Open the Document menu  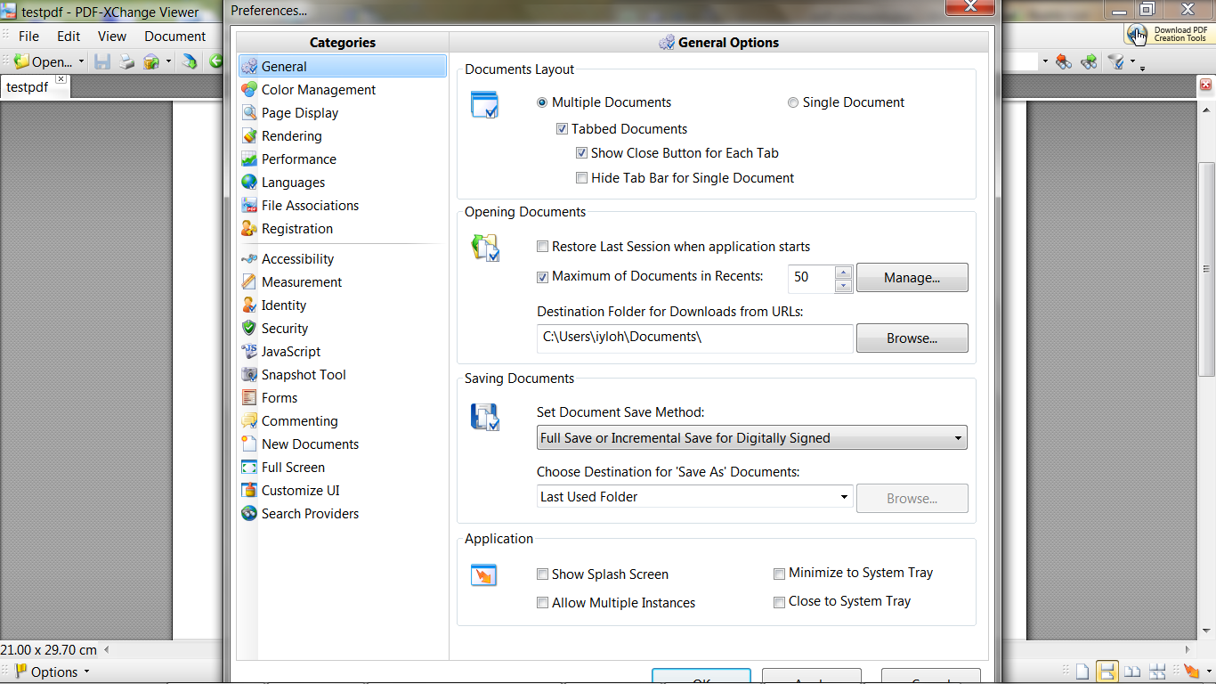click(175, 37)
